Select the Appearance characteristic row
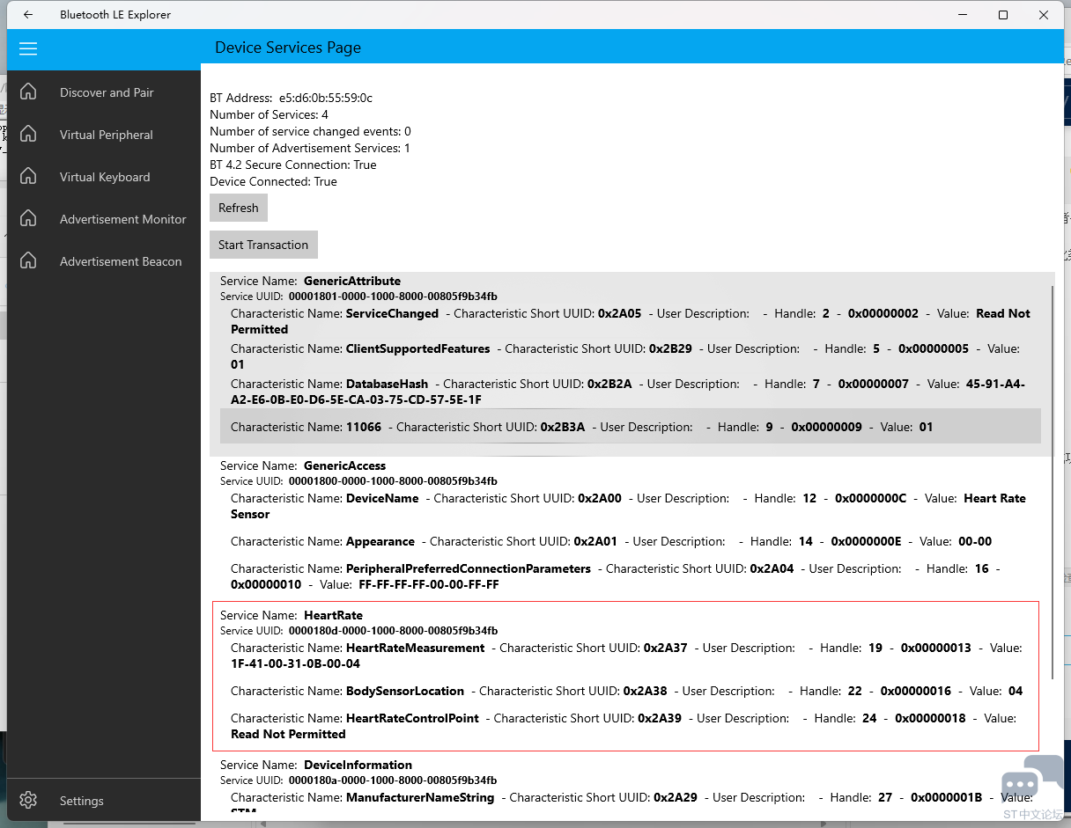 tap(631, 541)
